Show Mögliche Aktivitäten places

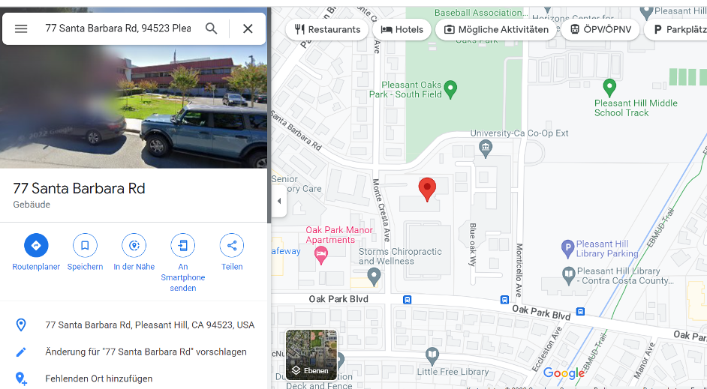tap(495, 30)
